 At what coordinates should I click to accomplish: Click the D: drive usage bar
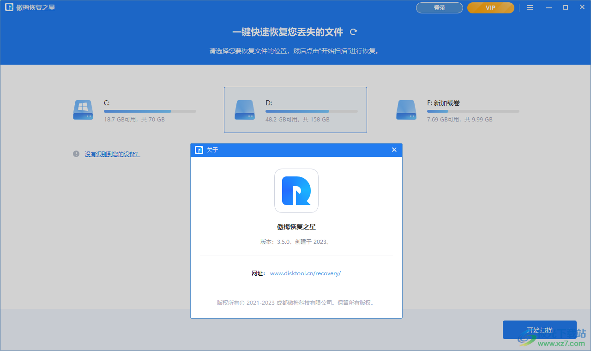[x=312, y=111]
